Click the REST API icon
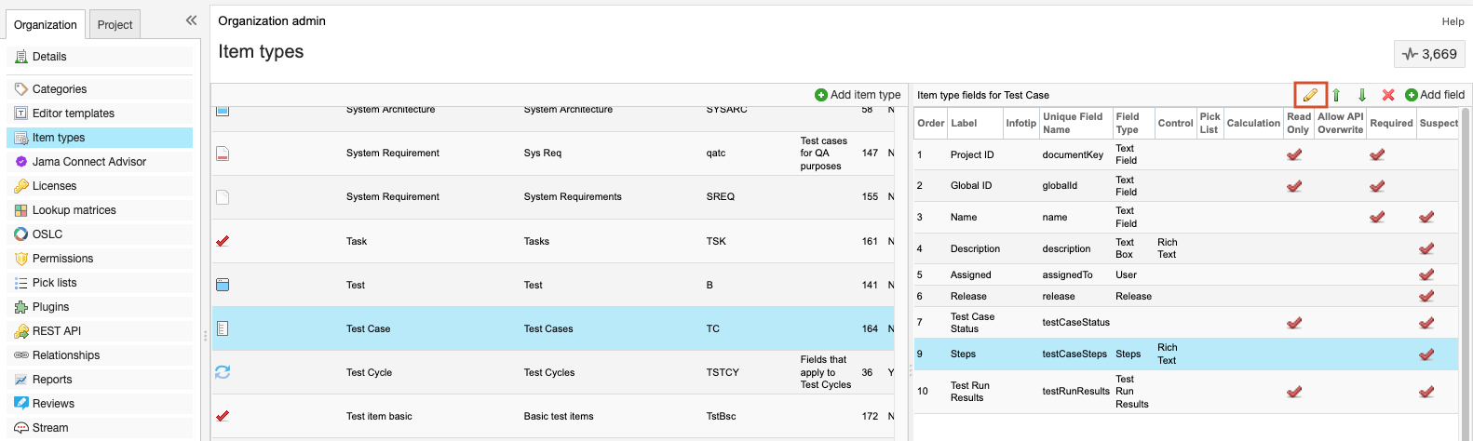 pos(20,331)
